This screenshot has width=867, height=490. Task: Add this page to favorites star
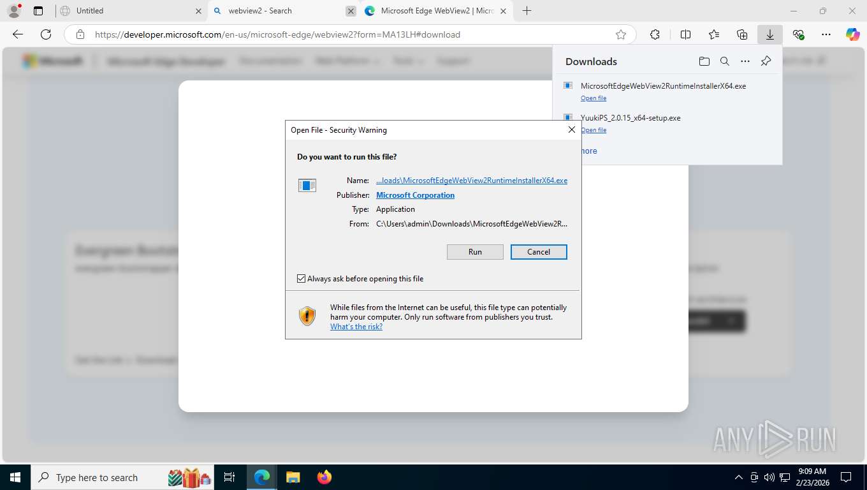(621, 34)
